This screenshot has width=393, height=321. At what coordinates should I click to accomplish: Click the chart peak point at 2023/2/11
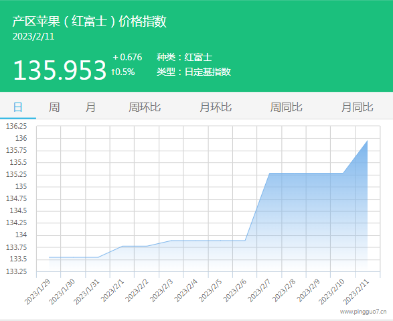click(x=368, y=141)
